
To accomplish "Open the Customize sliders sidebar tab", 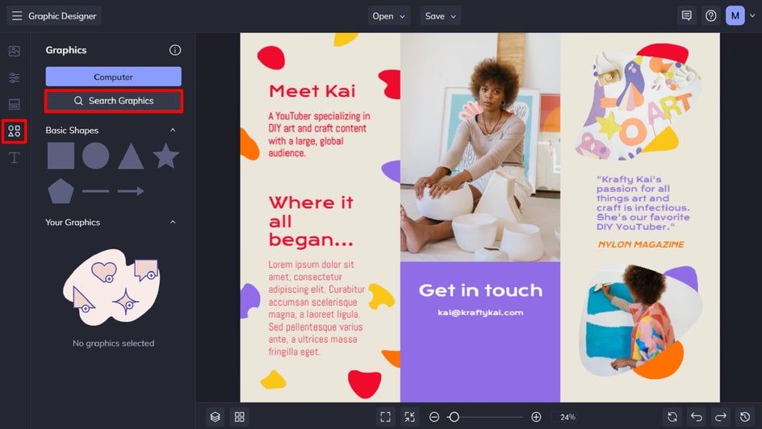I will click(14, 77).
